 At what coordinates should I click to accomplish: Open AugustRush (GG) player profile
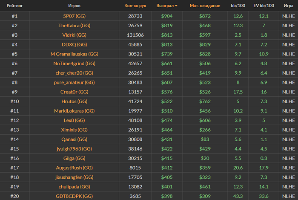74,168
